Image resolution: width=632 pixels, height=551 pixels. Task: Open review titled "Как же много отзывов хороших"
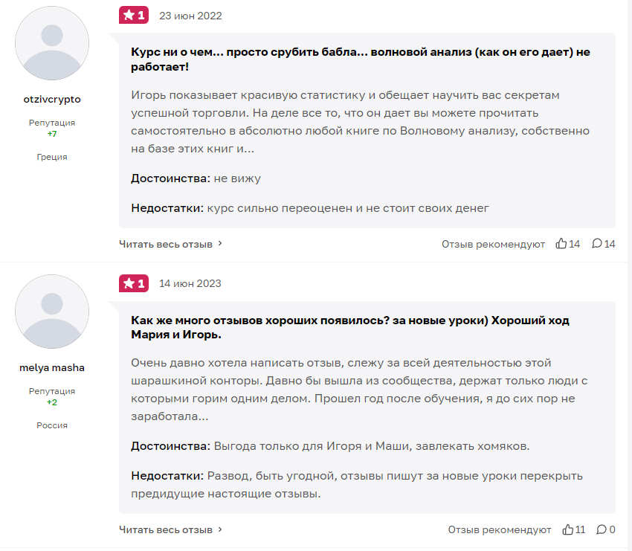351,327
